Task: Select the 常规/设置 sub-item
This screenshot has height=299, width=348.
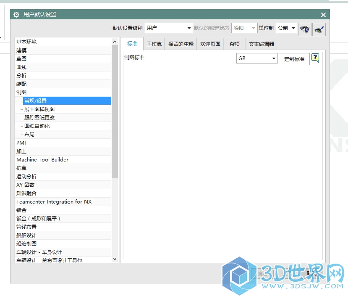Action: (67, 101)
